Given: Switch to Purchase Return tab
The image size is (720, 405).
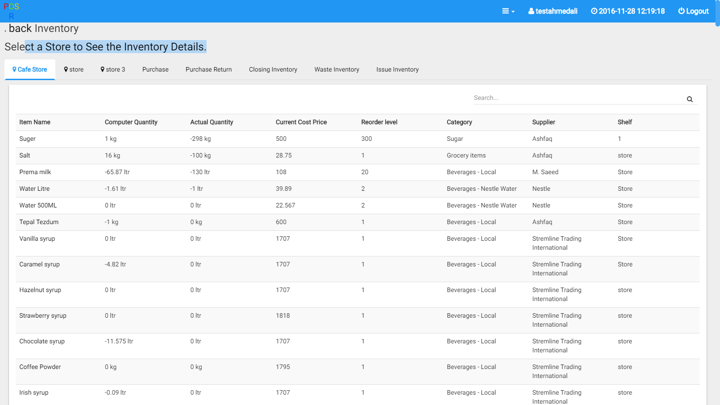Looking at the screenshot, I should tap(209, 69).
